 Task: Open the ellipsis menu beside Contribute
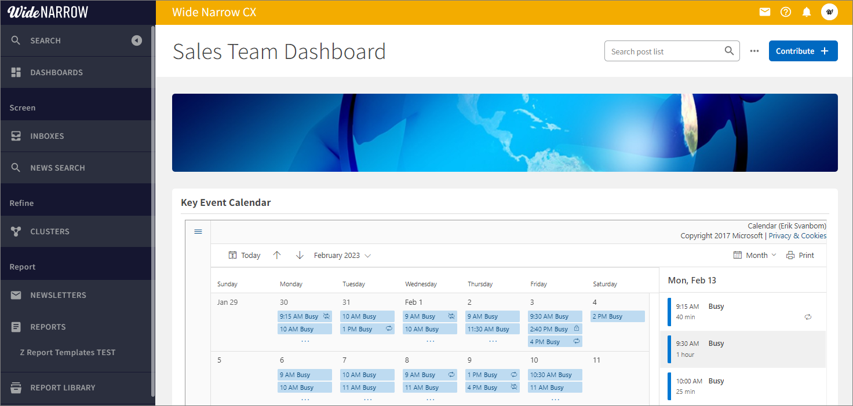tap(754, 51)
